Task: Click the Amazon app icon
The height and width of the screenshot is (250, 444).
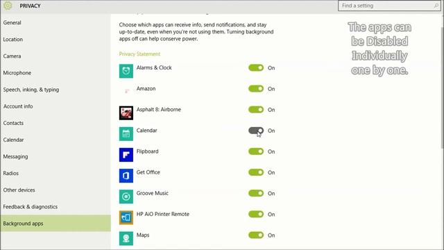Action: 126,92
